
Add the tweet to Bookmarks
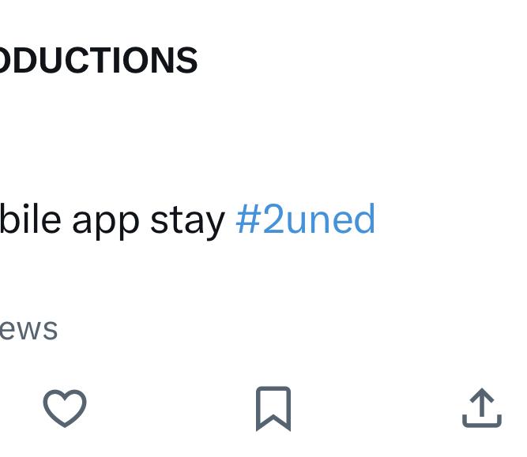[x=273, y=408]
